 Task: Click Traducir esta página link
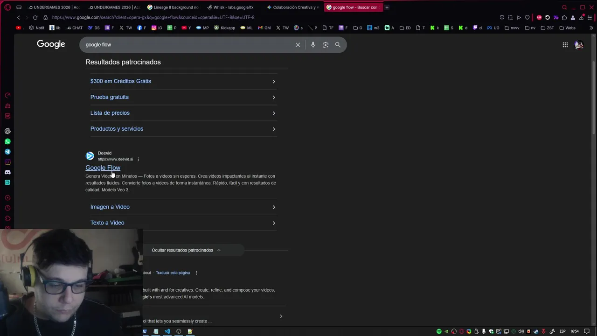point(173,273)
